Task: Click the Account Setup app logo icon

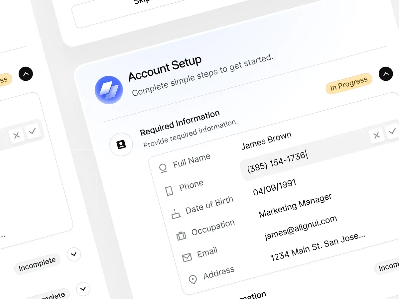Action: 109,90
